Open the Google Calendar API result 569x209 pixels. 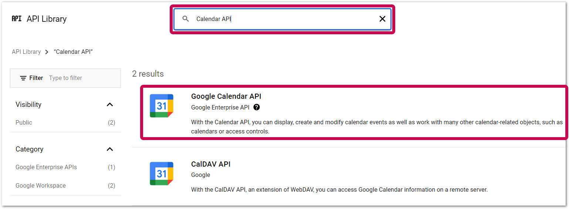click(226, 96)
